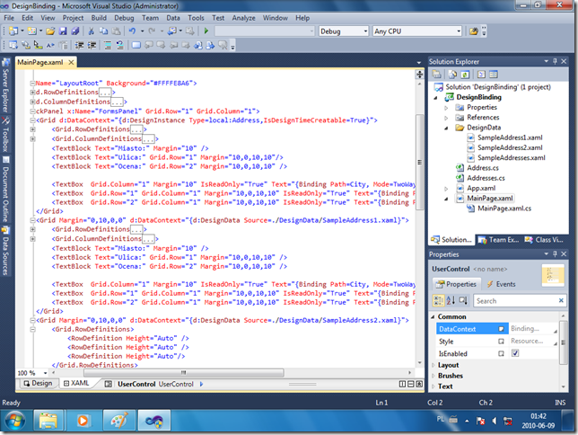Click the Style property marker square
The height and width of the screenshot is (435, 578).
click(501, 342)
